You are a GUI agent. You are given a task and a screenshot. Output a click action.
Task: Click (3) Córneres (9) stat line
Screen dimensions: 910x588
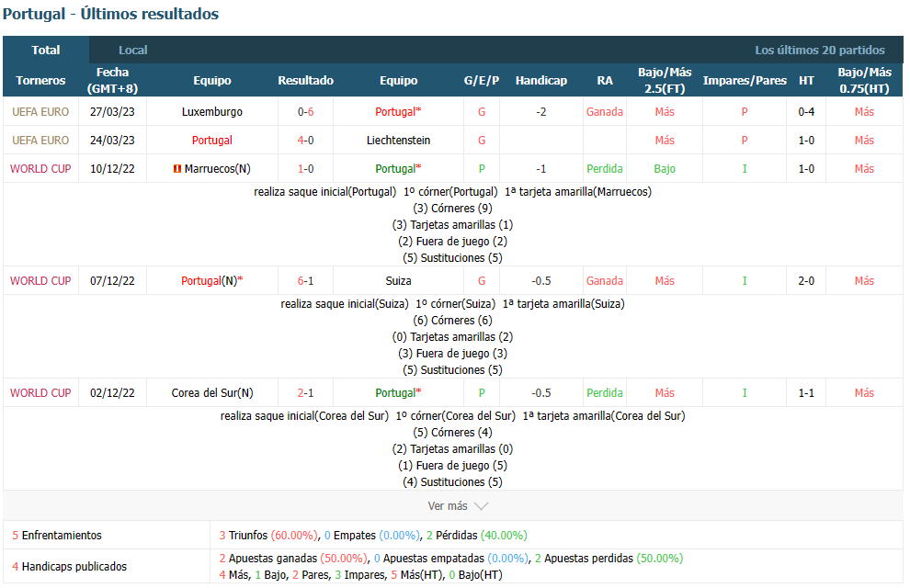pyautogui.click(x=452, y=209)
